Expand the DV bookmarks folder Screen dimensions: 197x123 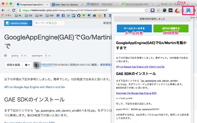(x=39, y=16)
